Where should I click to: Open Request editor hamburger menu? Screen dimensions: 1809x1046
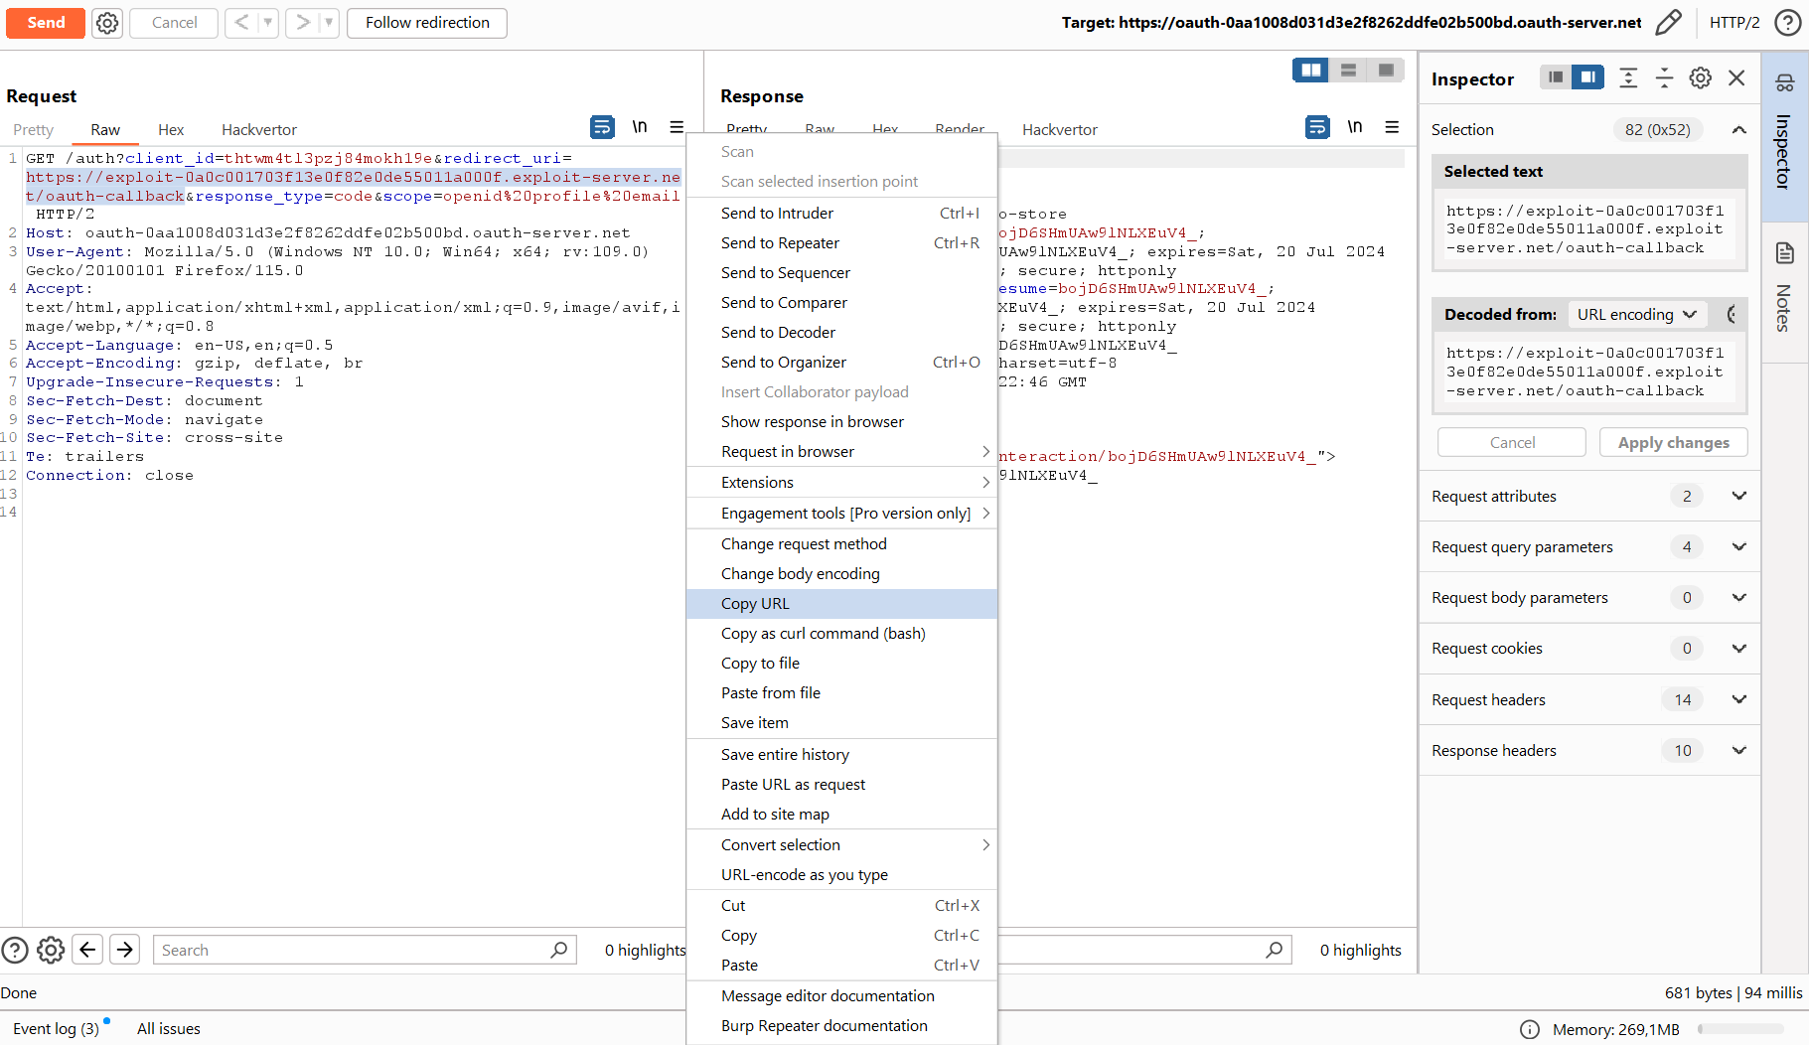(x=677, y=127)
